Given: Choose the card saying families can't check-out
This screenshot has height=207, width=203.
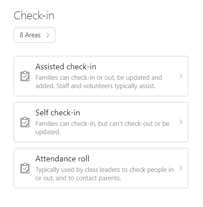Looking at the screenshot, I should 101,122.
